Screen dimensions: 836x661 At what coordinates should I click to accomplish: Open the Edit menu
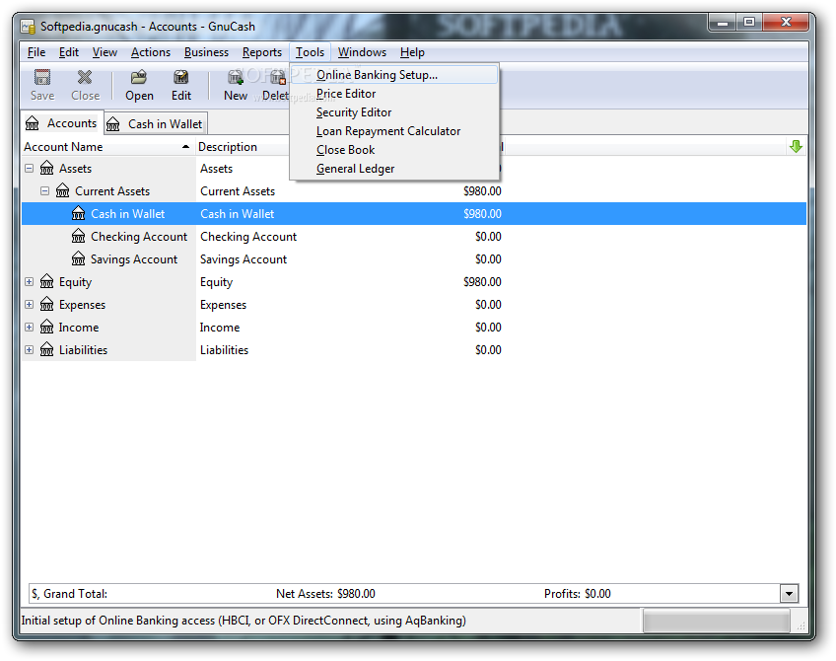coord(69,52)
